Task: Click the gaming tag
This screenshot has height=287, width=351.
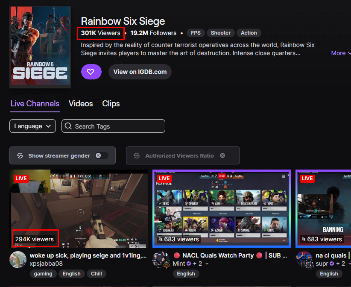Action: tap(43, 274)
